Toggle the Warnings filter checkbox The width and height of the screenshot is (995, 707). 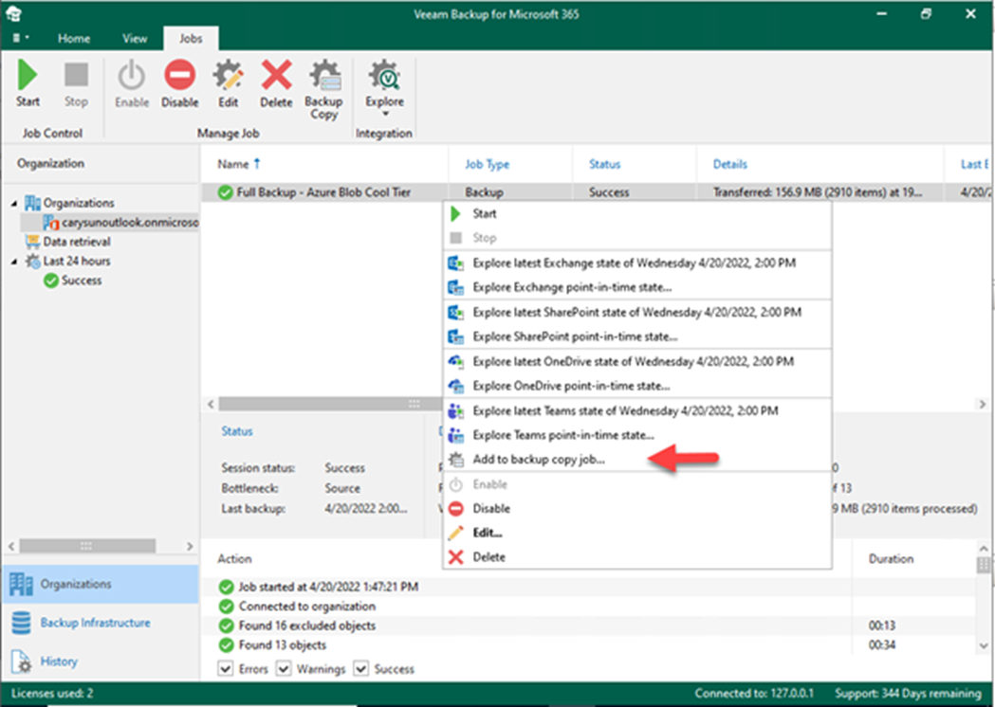click(284, 669)
